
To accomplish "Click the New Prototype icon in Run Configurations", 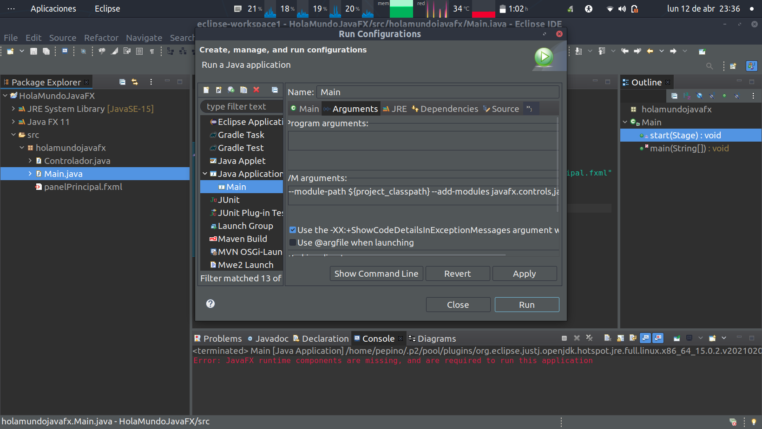I will 219,90.
